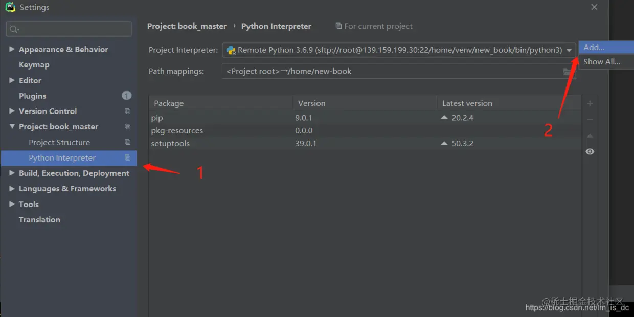
Task: Open Keymap settings
Action: pos(34,65)
